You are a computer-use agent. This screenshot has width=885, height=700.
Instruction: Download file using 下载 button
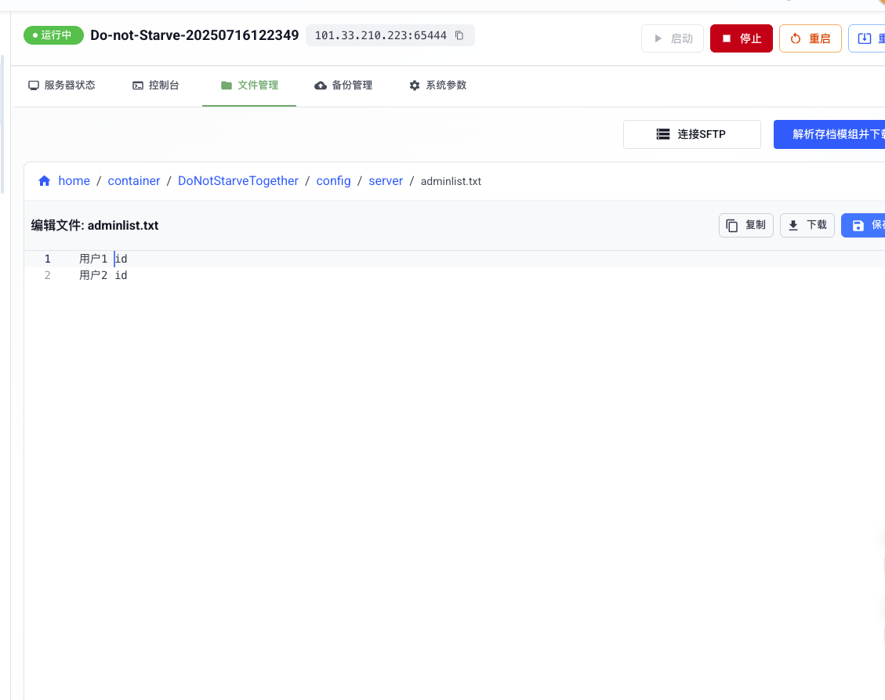pos(807,225)
